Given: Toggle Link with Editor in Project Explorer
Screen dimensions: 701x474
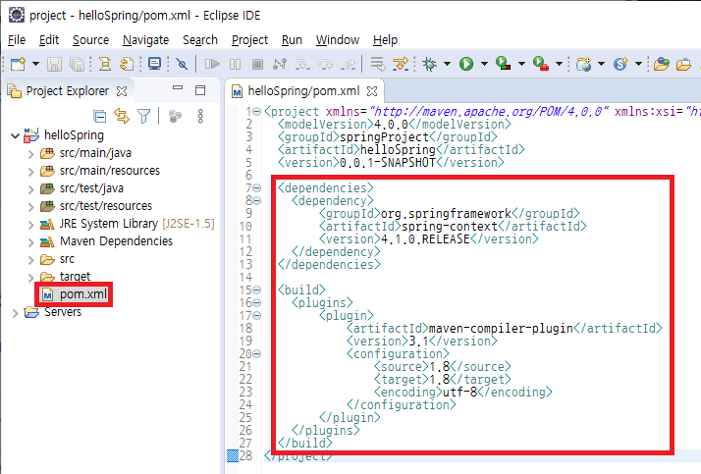Looking at the screenshot, I should [122, 116].
